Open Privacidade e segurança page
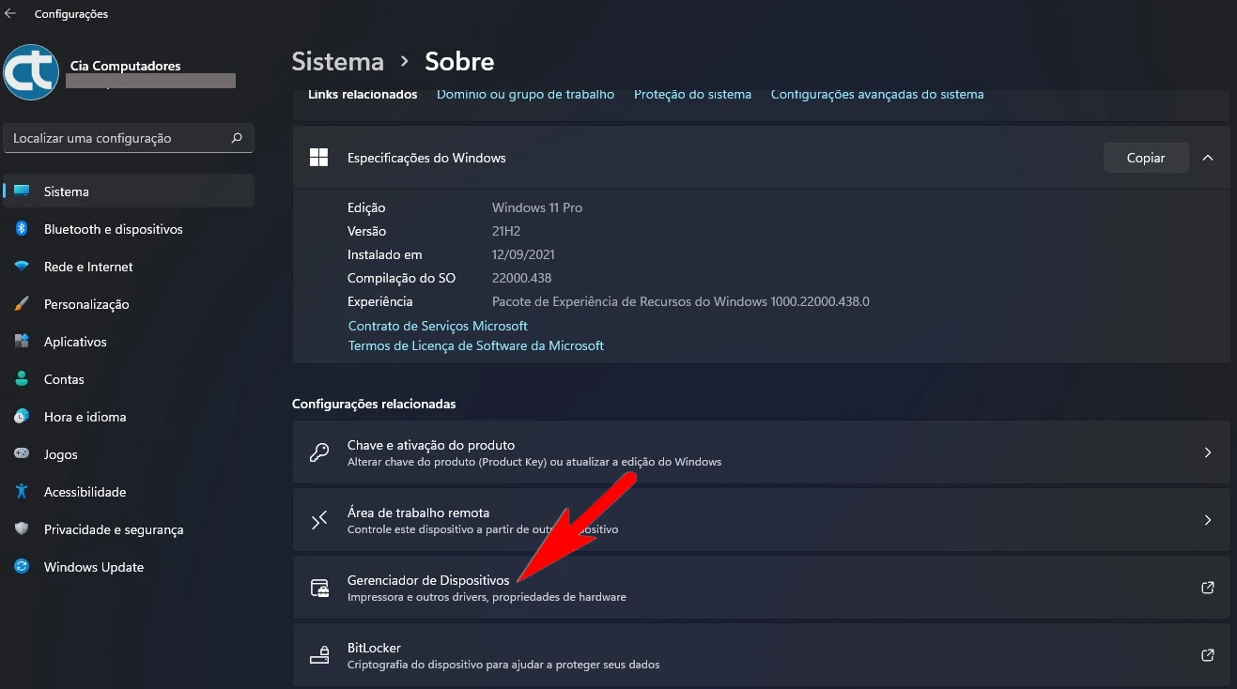Image resolution: width=1237 pixels, height=689 pixels. (x=129, y=529)
